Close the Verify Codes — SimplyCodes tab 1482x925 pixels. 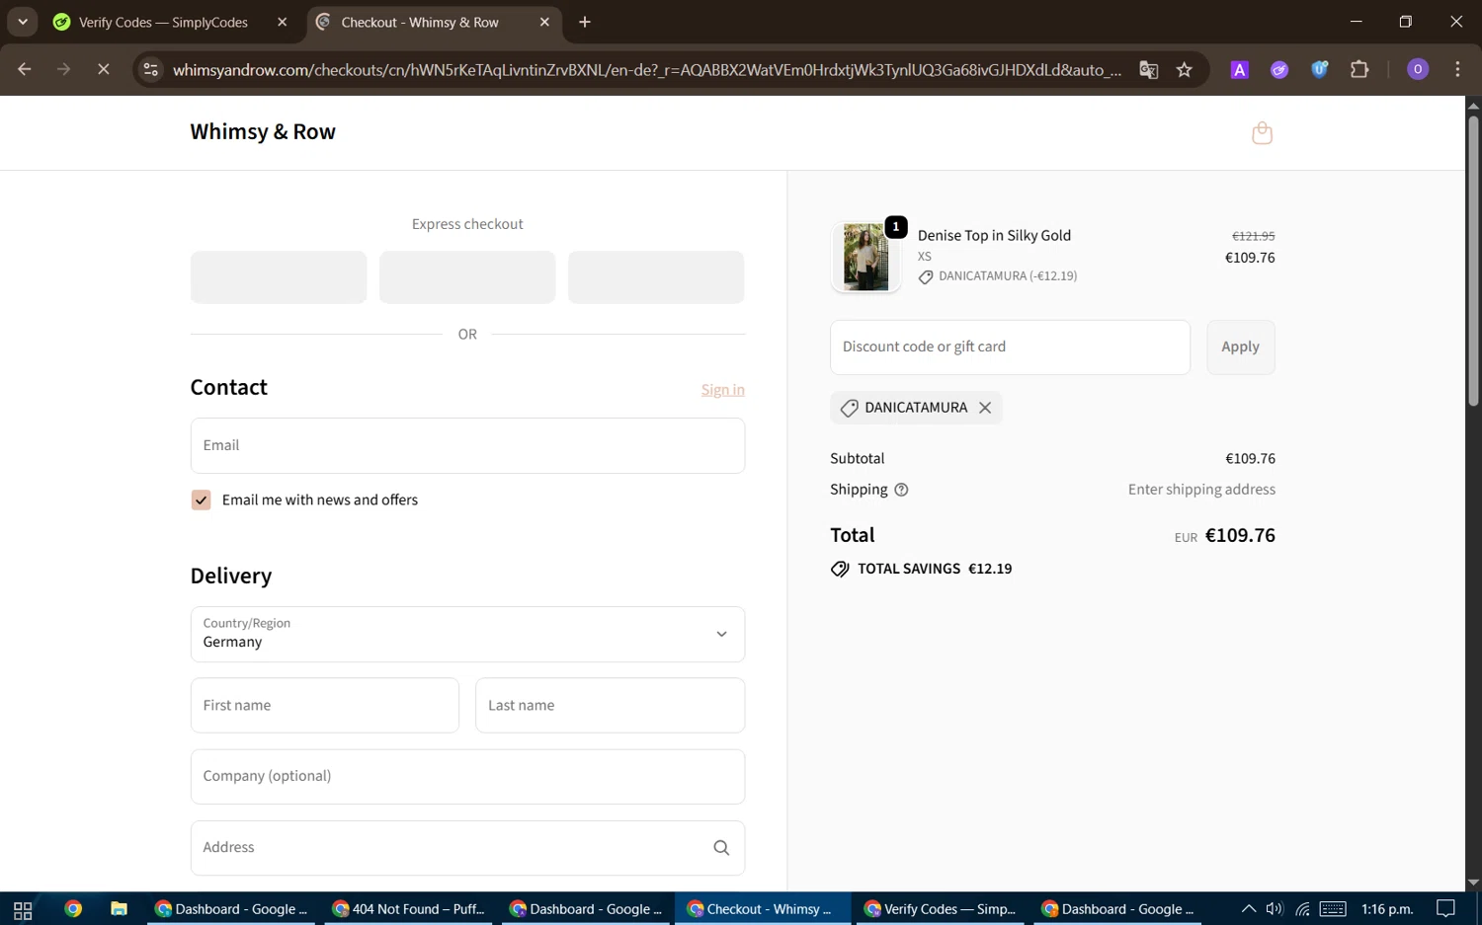coord(283,22)
